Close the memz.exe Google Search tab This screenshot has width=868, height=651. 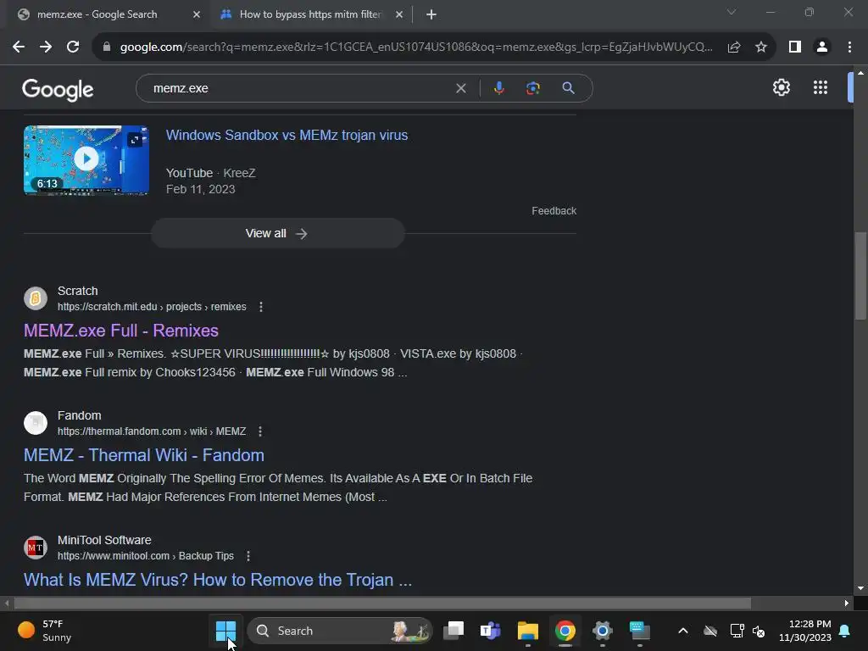197,14
